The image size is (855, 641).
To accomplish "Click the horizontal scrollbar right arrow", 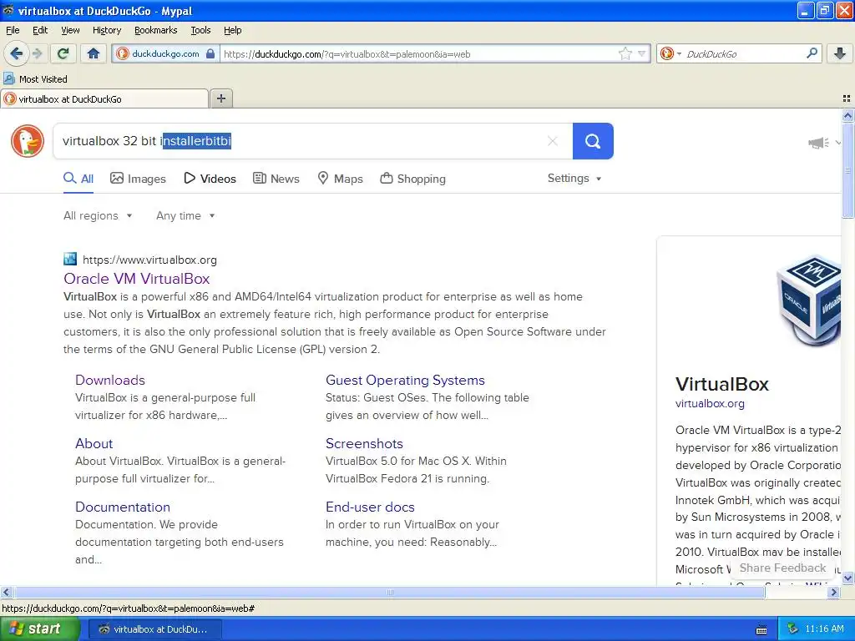I will pos(833,592).
